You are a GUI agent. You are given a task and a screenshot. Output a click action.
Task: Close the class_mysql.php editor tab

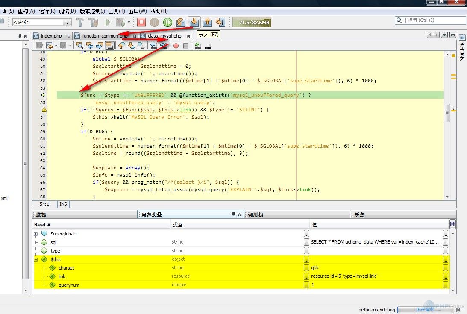pyautogui.click(x=188, y=36)
